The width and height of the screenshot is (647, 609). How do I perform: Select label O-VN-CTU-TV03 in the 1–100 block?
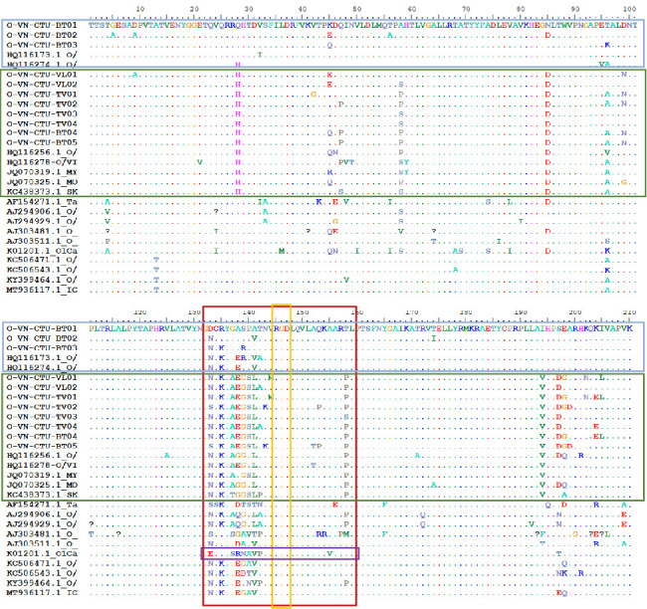click(42, 113)
